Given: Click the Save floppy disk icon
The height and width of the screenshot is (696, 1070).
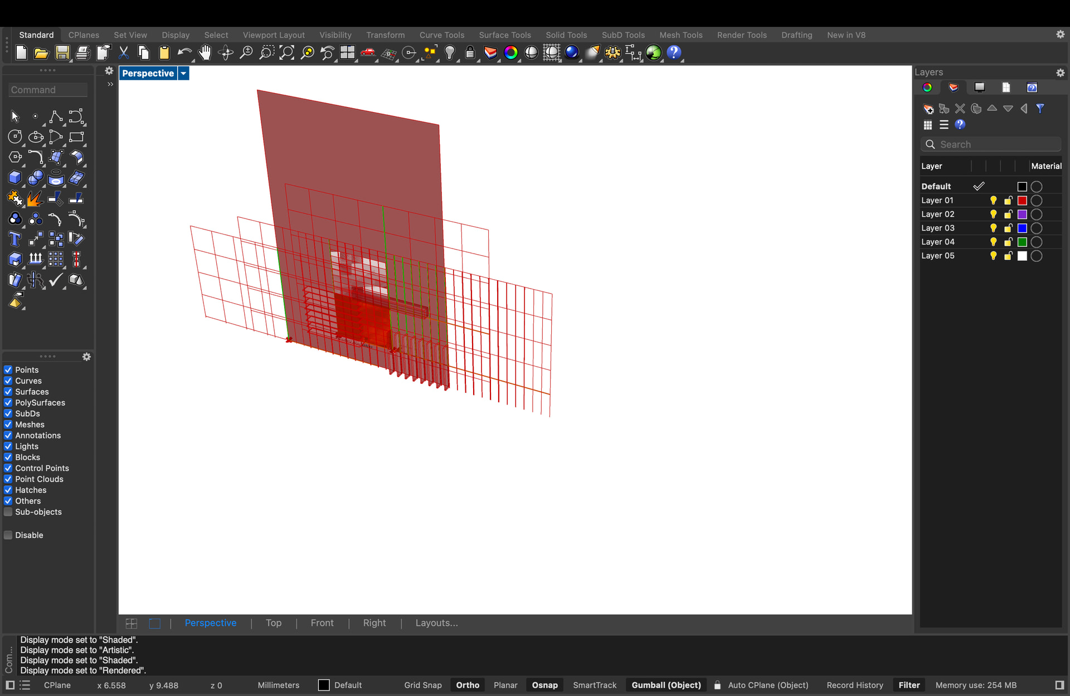Looking at the screenshot, I should pyautogui.click(x=62, y=53).
